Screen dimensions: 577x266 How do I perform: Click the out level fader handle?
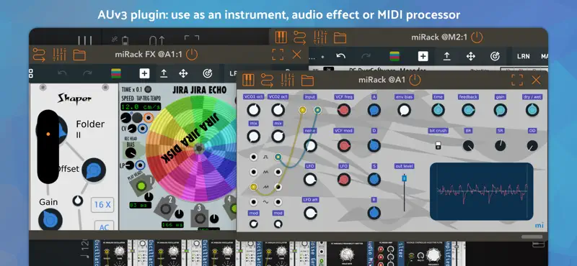[404, 178]
